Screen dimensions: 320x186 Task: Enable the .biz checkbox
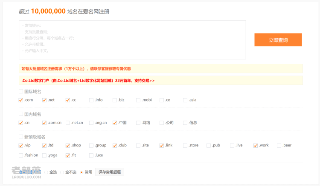pyautogui.click(x=115, y=100)
